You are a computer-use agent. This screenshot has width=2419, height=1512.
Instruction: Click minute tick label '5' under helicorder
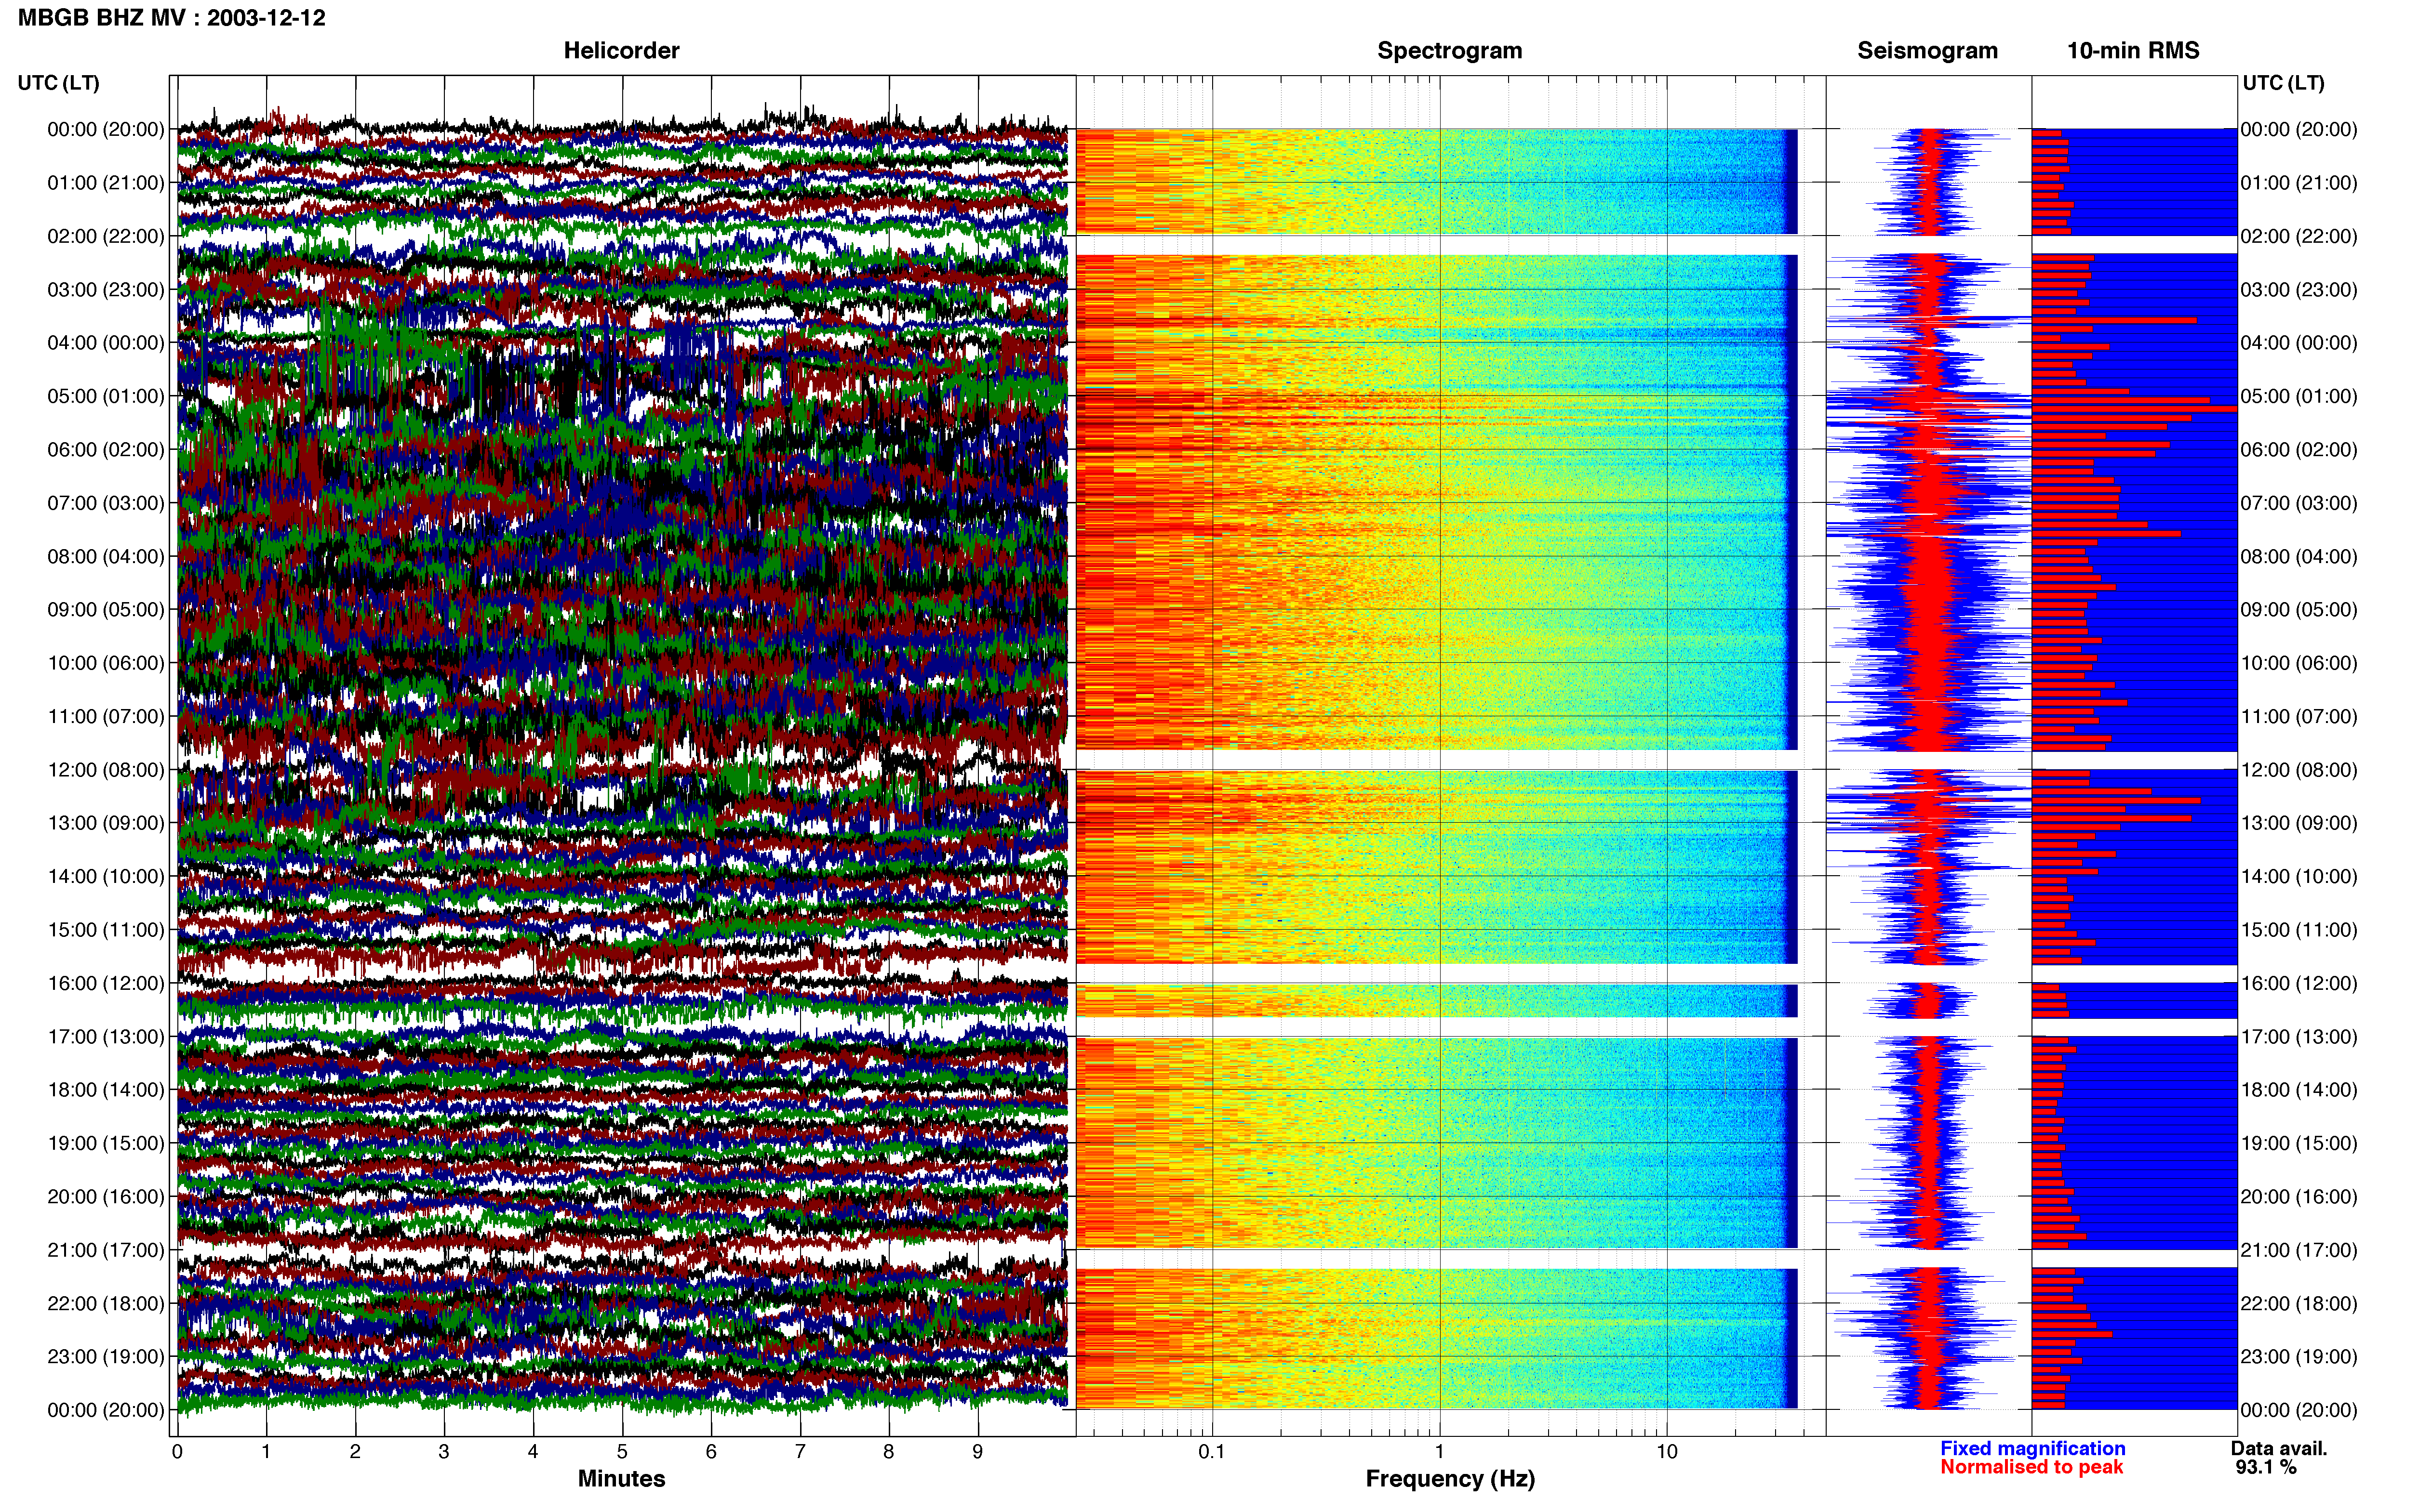point(622,1451)
